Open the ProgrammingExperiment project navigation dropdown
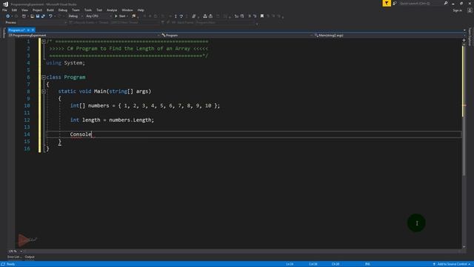The height and width of the screenshot is (267, 474). (84, 36)
